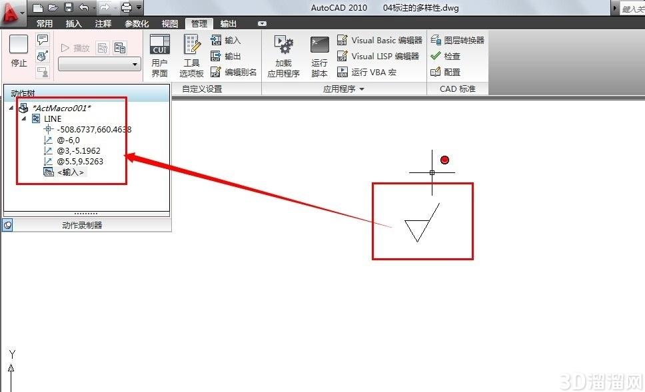Select the 管理 ribbon tab
The image size is (645, 392).
click(199, 24)
